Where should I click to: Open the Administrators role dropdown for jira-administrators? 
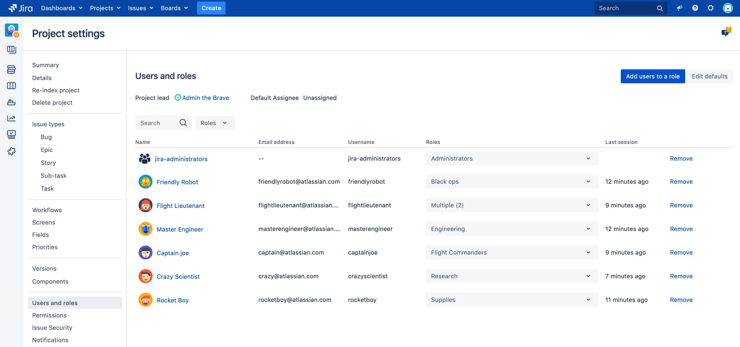[512, 158]
